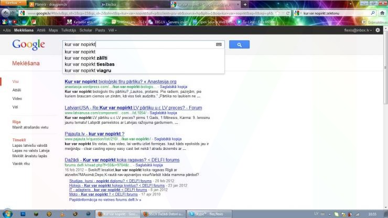The image size is (388, 218).
Task: Select suggestion 'kur var nopirkt zālīti'
Action: pyautogui.click(x=86, y=58)
